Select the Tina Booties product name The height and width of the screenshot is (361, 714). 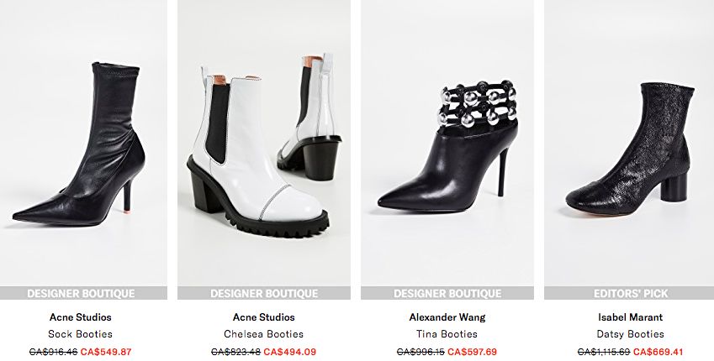pos(447,334)
